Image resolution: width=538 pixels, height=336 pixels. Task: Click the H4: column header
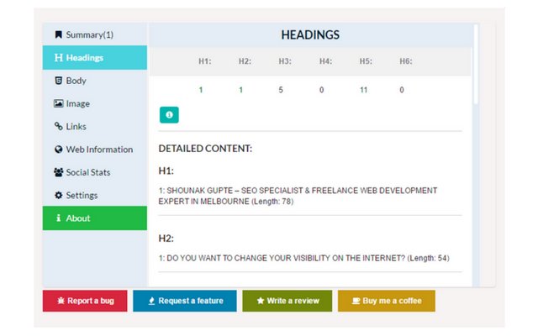(325, 61)
